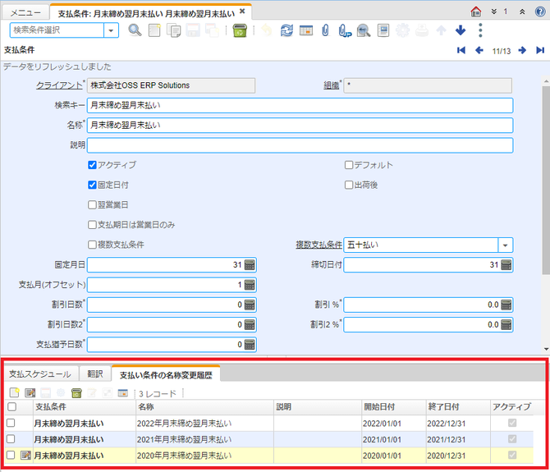Switch to the メニュー tab
Image resolution: width=550 pixels, height=472 pixels.
[25, 13]
